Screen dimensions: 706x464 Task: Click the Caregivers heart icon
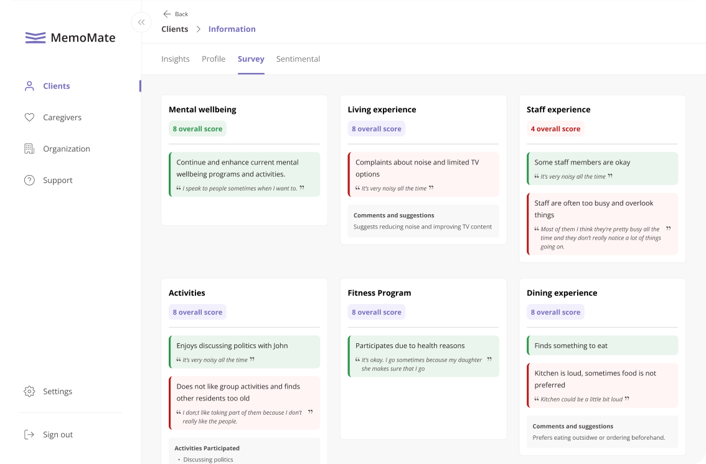[x=29, y=117]
